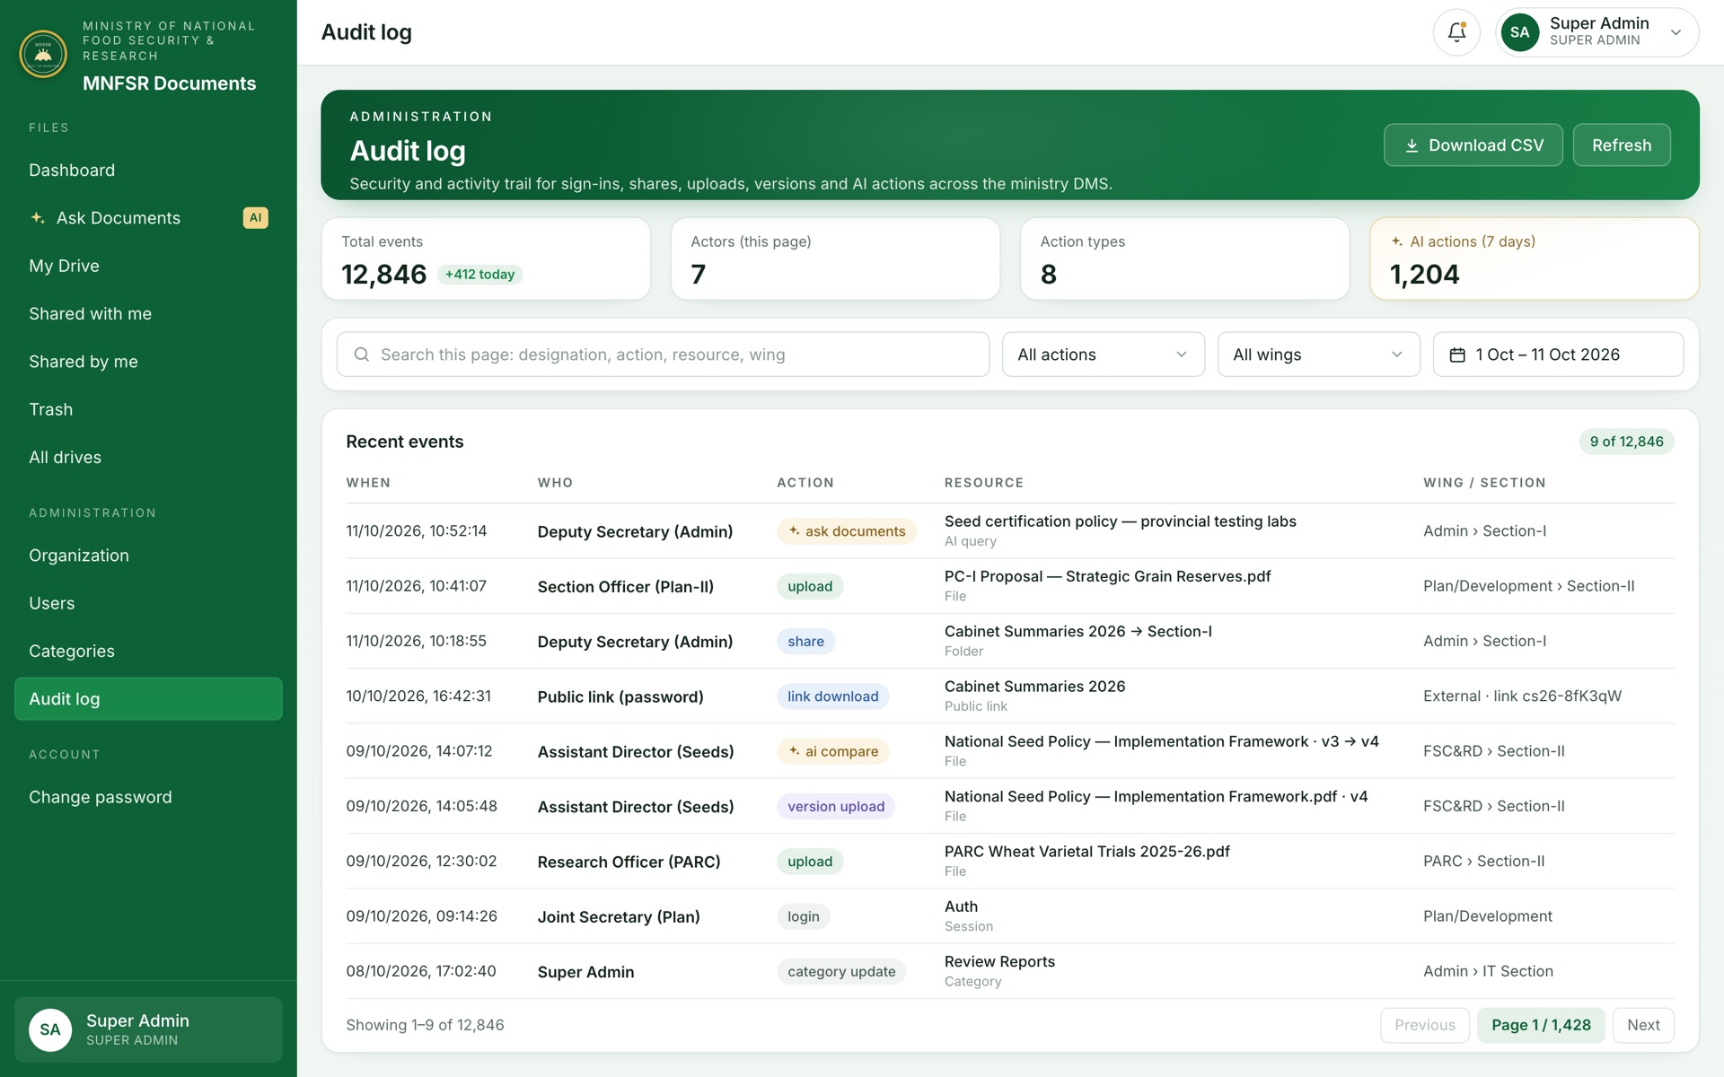The image size is (1724, 1077).
Task: Click the calendar icon in date range
Action: 1457,355
